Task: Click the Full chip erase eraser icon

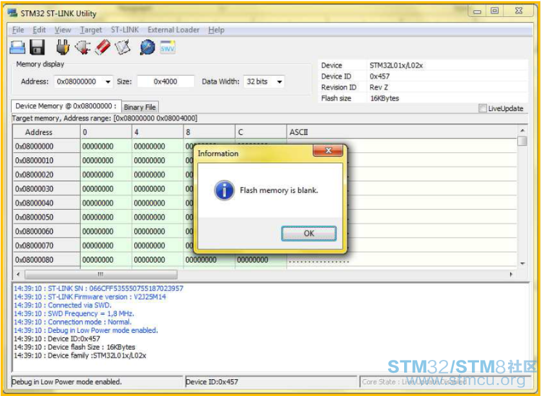Action: point(103,48)
